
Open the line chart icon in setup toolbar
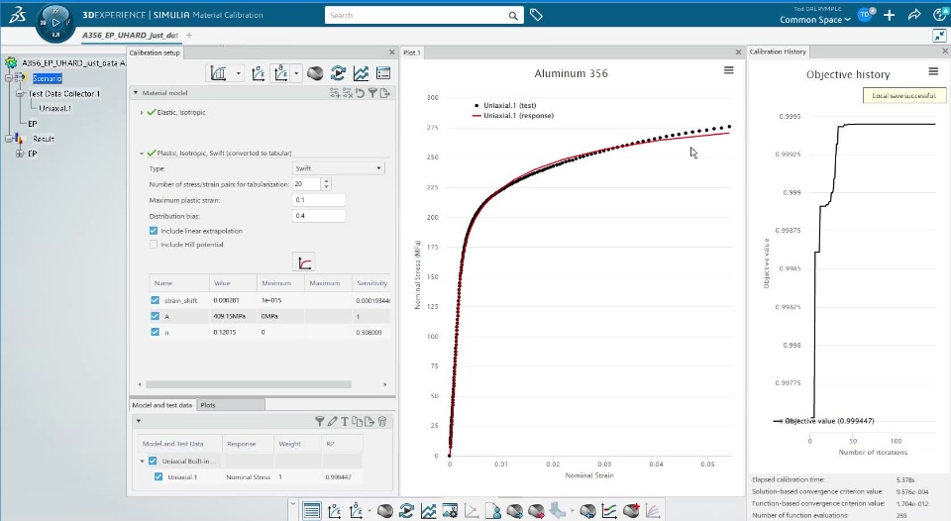361,73
